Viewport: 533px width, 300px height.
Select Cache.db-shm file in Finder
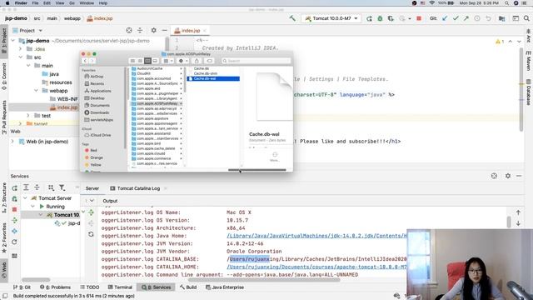pyautogui.click(x=206, y=73)
